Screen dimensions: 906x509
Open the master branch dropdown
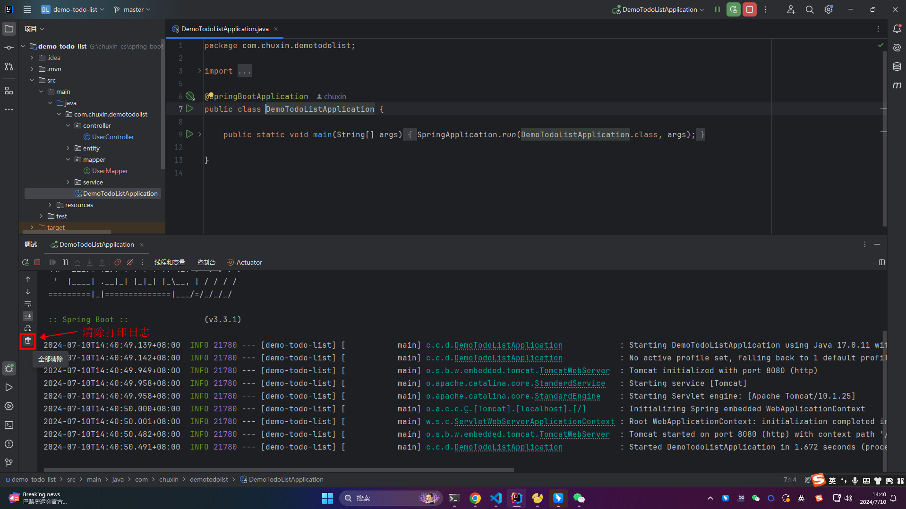coord(132,9)
